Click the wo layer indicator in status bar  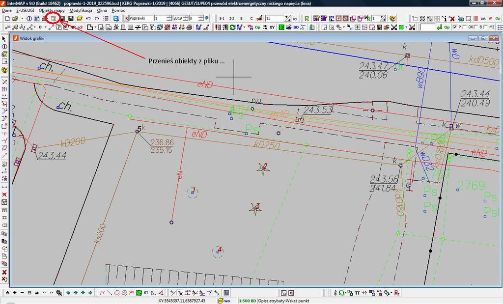click(224, 301)
